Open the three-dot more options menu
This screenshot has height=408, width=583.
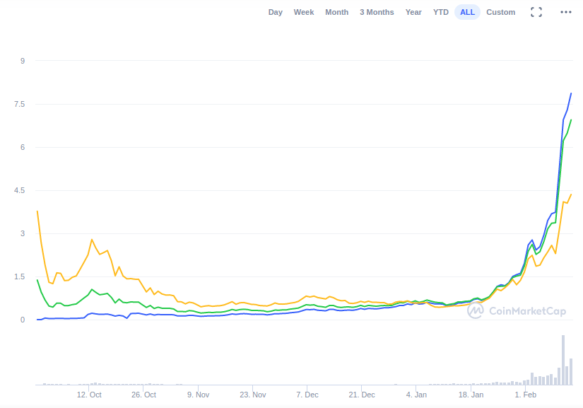point(565,12)
